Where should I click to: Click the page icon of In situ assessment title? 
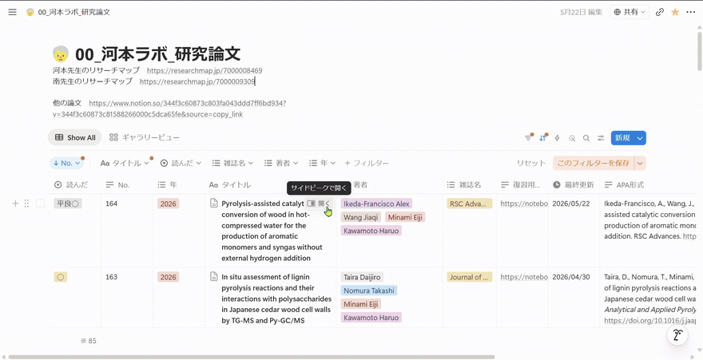click(214, 277)
